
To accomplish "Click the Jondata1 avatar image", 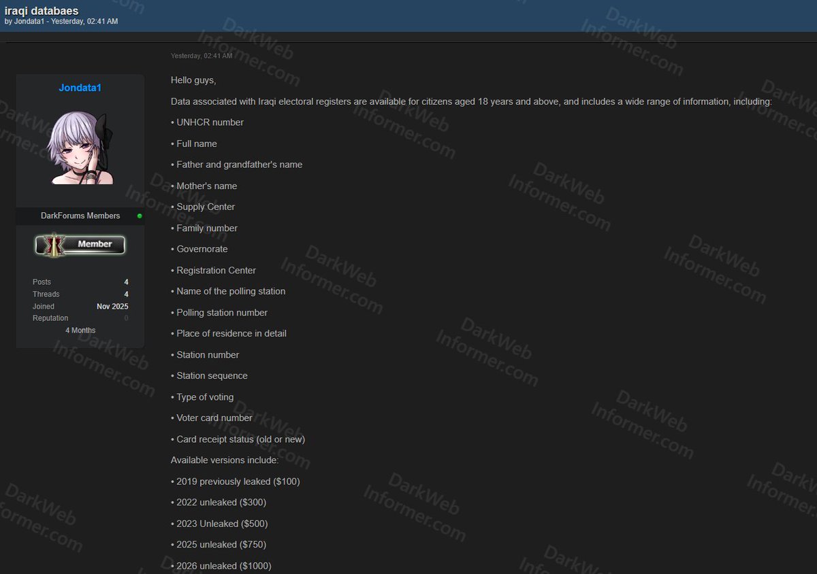I will 79,148.
